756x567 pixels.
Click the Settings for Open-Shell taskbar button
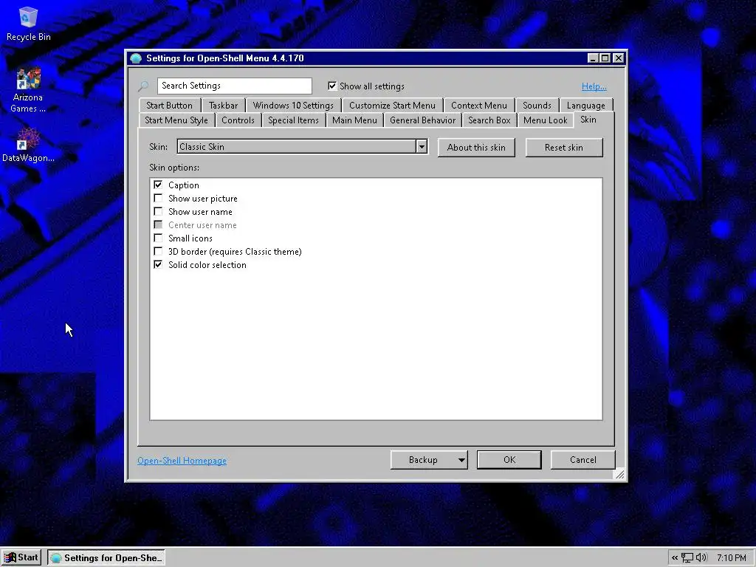(x=106, y=558)
